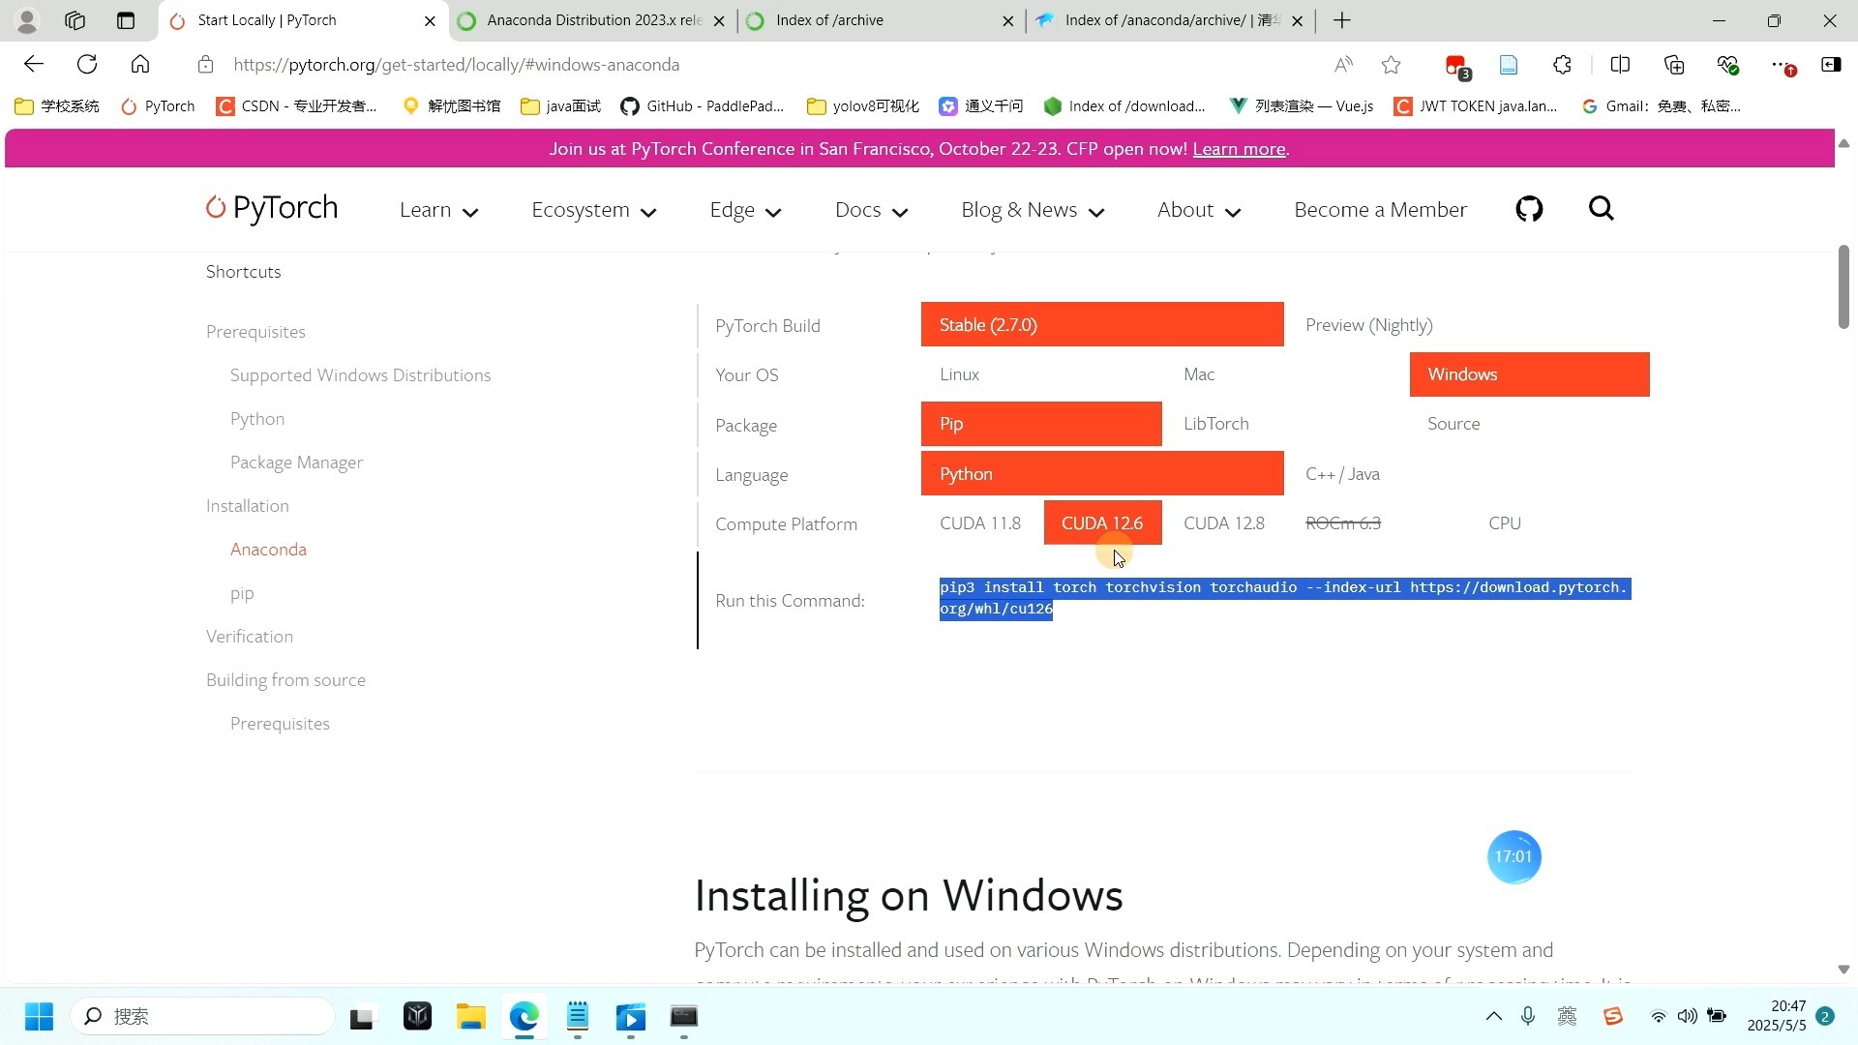Expand the Ecosystem dropdown menu
1858x1045 pixels.
click(x=593, y=210)
